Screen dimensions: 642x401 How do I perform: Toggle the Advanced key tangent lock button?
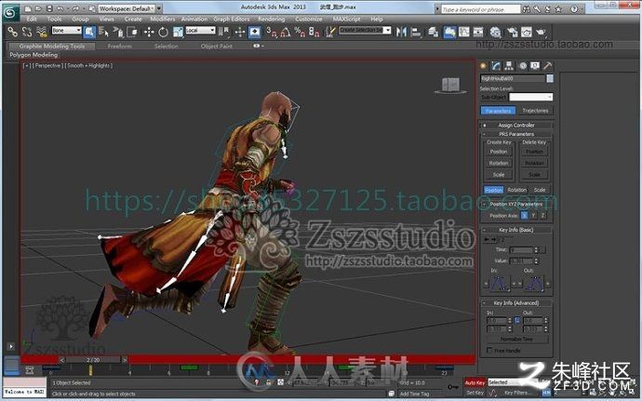pyautogui.click(x=517, y=320)
